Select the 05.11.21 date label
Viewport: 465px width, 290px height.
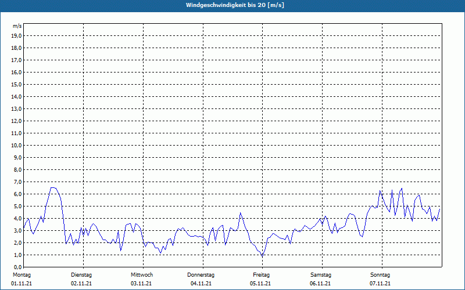point(260,284)
